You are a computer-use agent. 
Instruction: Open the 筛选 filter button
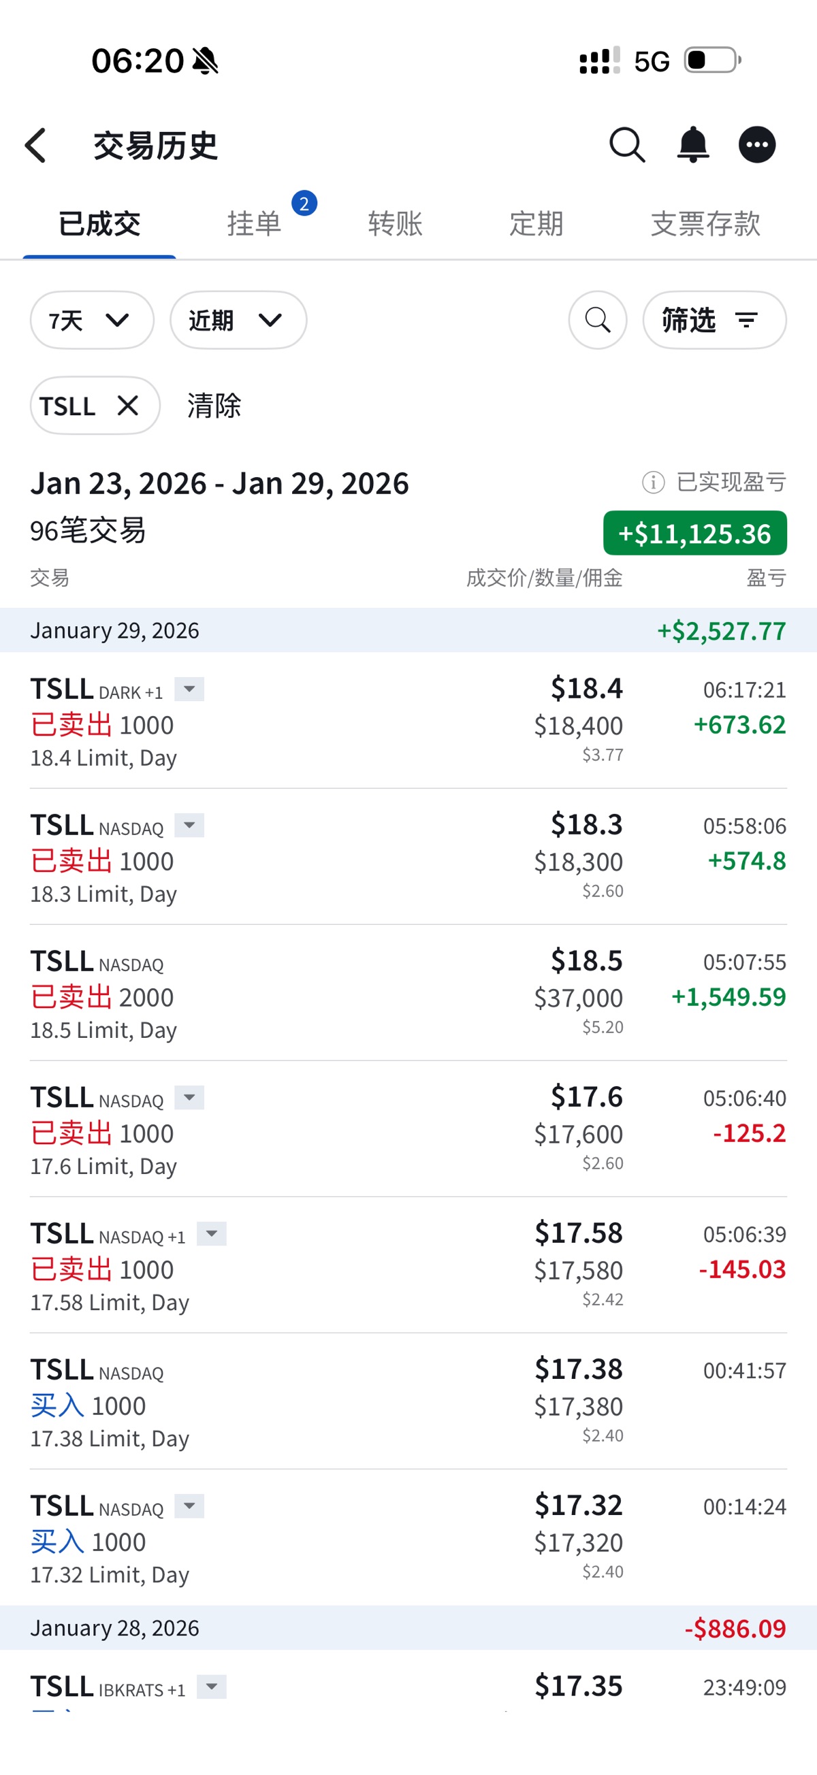[714, 321]
